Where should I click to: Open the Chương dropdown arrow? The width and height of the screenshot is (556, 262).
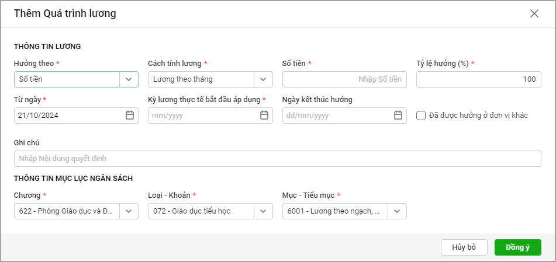(x=129, y=211)
